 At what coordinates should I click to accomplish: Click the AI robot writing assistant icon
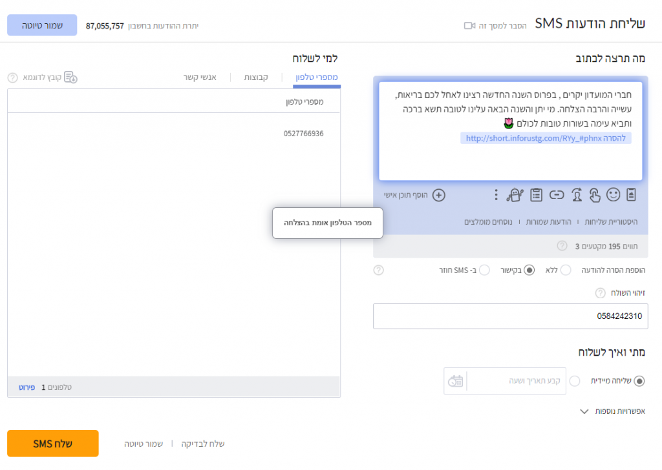[x=515, y=194]
